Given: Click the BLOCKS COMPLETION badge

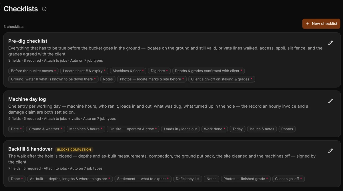Looking at the screenshot, I should pos(74,150).
